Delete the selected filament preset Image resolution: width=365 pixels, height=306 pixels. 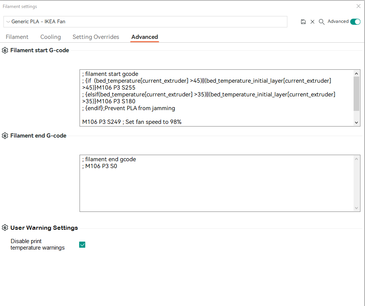(312, 22)
